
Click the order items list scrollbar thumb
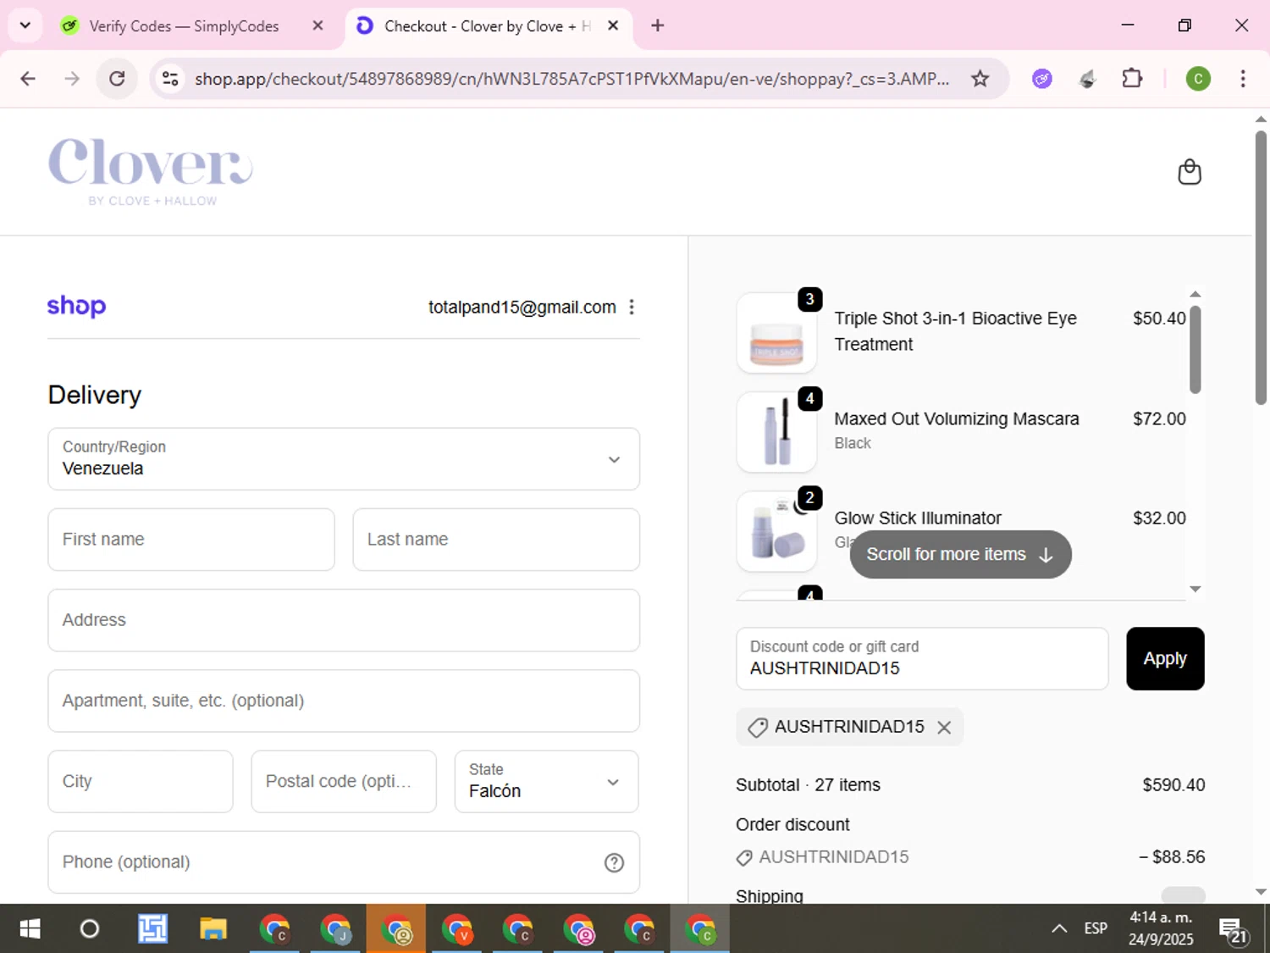1195,350
